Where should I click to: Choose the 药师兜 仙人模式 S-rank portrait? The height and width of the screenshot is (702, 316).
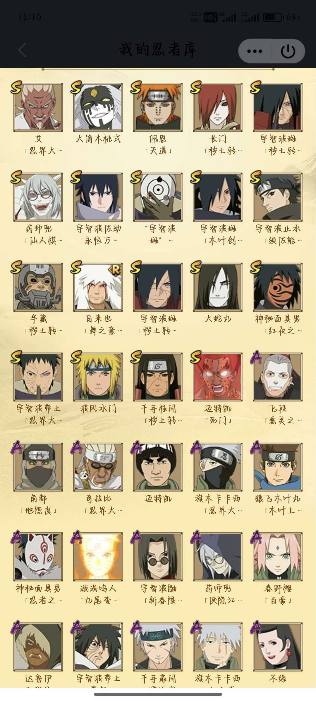click(x=38, y=197)
